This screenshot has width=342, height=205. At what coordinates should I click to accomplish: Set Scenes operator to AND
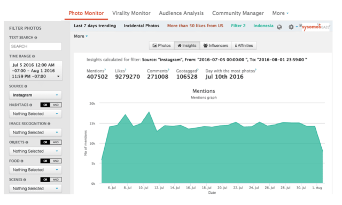click(56, 179)
